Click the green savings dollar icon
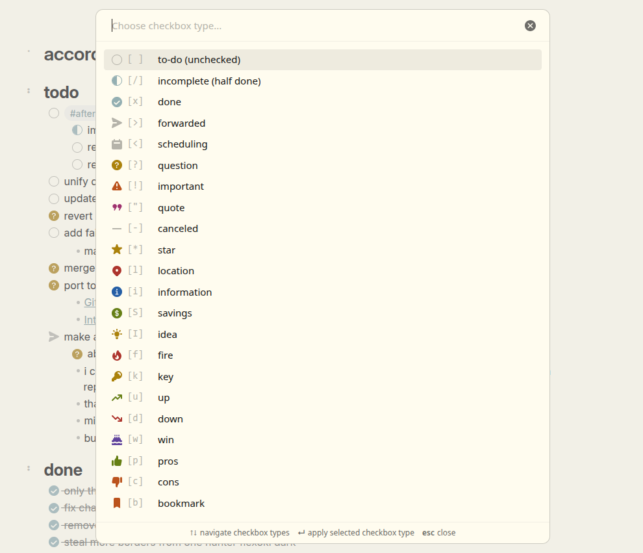The width and height of the screenshot is (643, 553). pyautogui.click(x=117, y=313)
